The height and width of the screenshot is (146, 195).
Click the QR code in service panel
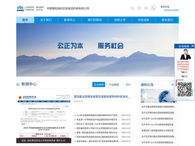[184, 89]
